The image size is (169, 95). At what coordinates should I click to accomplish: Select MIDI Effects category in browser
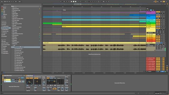pyautogui.click(x=6, y=30)
